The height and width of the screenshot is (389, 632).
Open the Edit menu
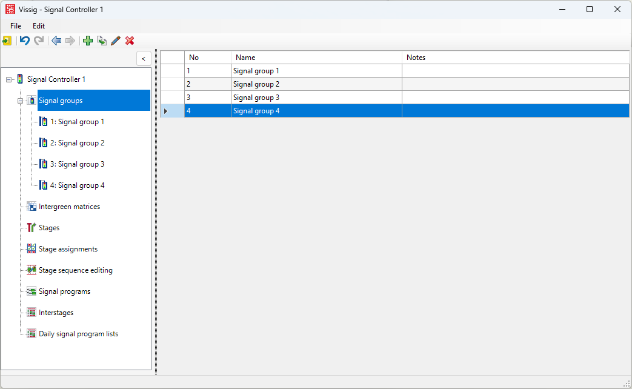tap(39, 26)
